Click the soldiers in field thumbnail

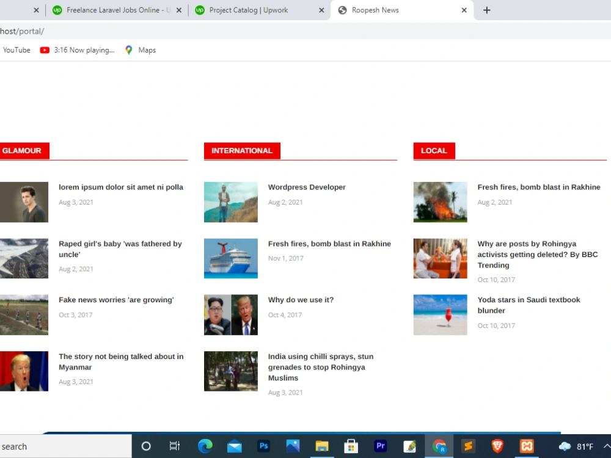tap(24, 314)
